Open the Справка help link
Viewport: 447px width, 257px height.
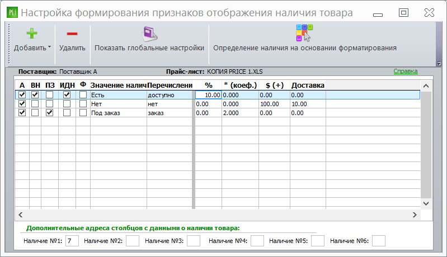(x=406, y=71)
